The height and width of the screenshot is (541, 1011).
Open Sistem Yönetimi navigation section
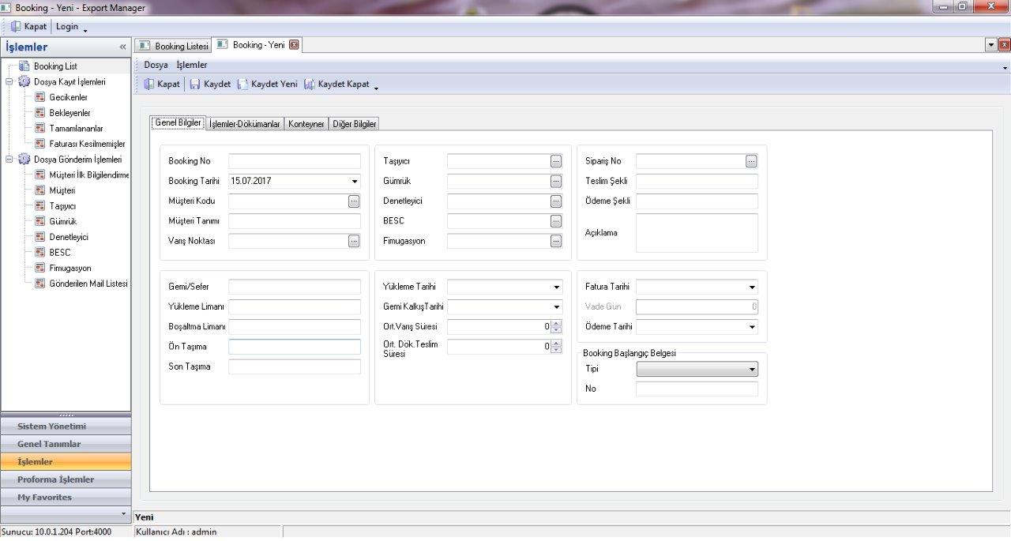66,426
